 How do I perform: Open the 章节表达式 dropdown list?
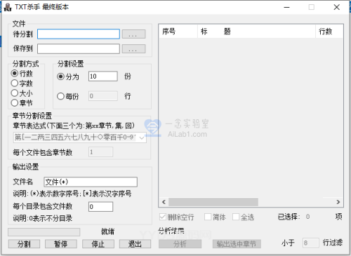pyautogui.click(x=142, y=137)
